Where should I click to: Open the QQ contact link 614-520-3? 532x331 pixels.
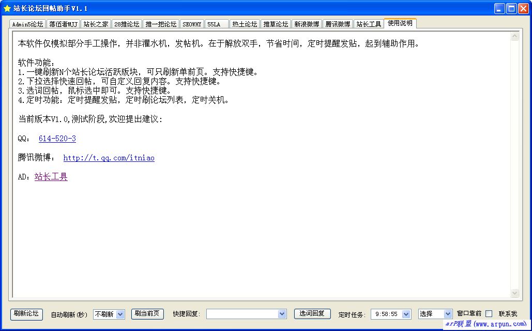(x=57, y=139)
